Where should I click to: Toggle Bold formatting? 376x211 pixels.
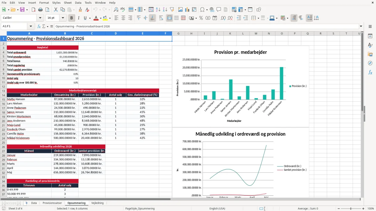coord(71,18)
